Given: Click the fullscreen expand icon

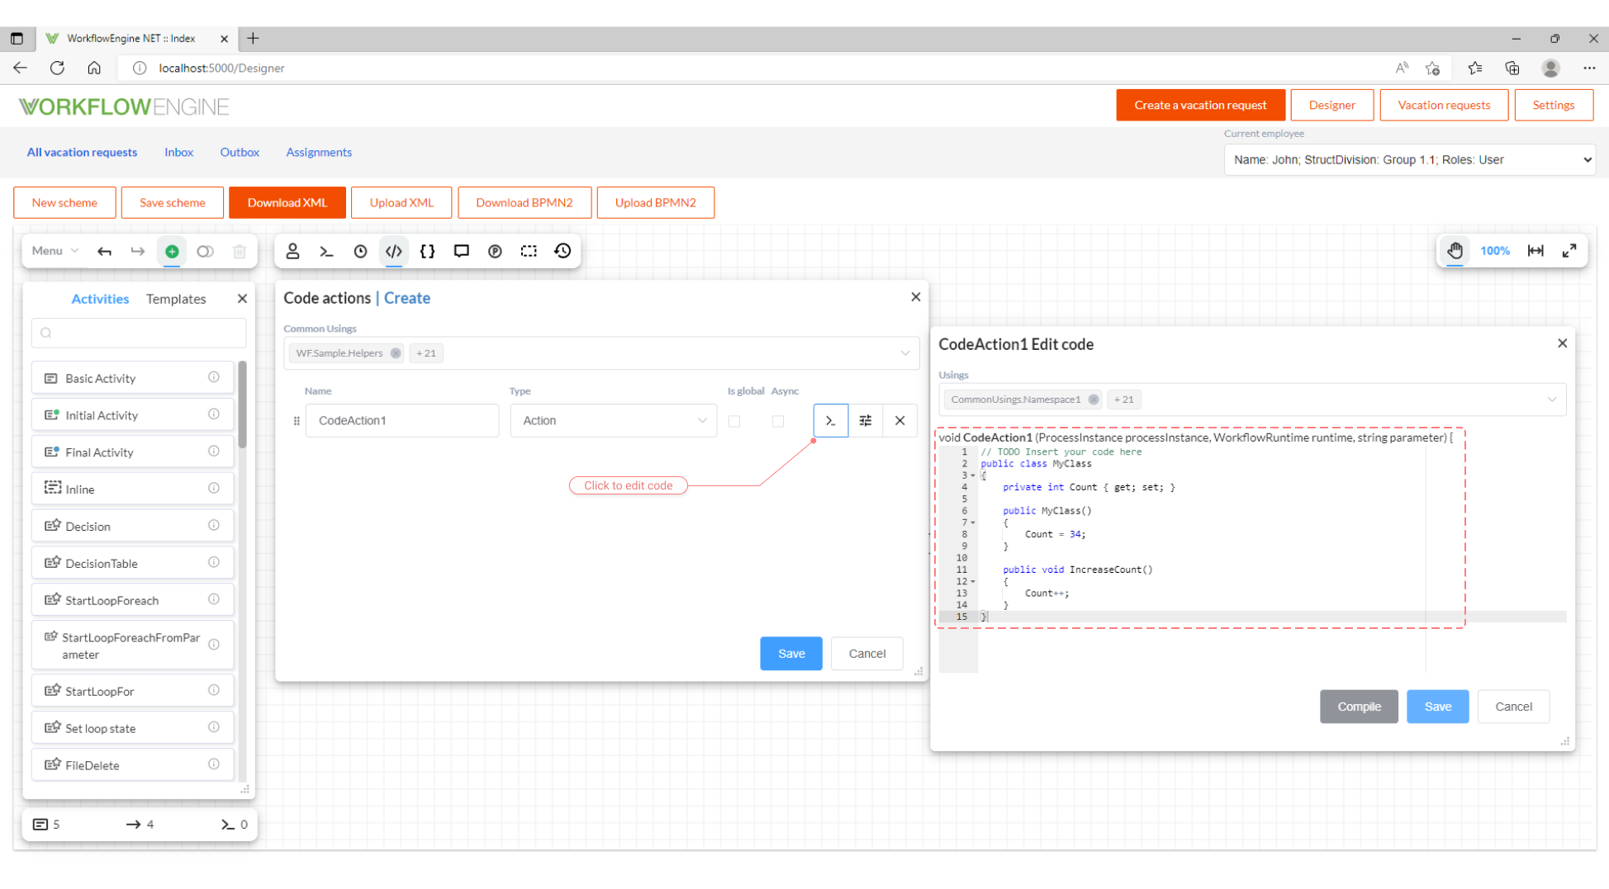Looking at the screenshot, I should pyautogui.click(x=1569, y=251).
